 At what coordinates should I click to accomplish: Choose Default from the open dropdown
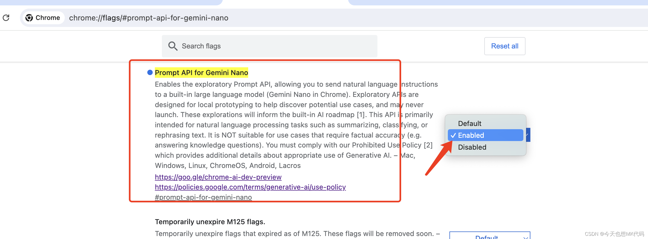tap(486, 124)
